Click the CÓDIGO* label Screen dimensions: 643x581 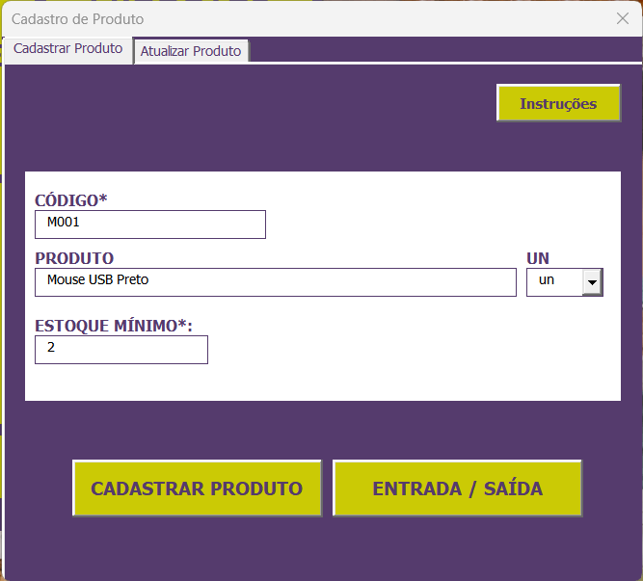click(x=71, y=200)
